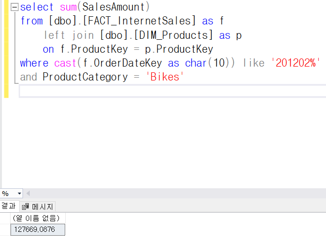Viewport: 326px width, 252px height.
Task: Open the 메시지 messages tab
Action: pyautogui.click(x=38, y=206)
